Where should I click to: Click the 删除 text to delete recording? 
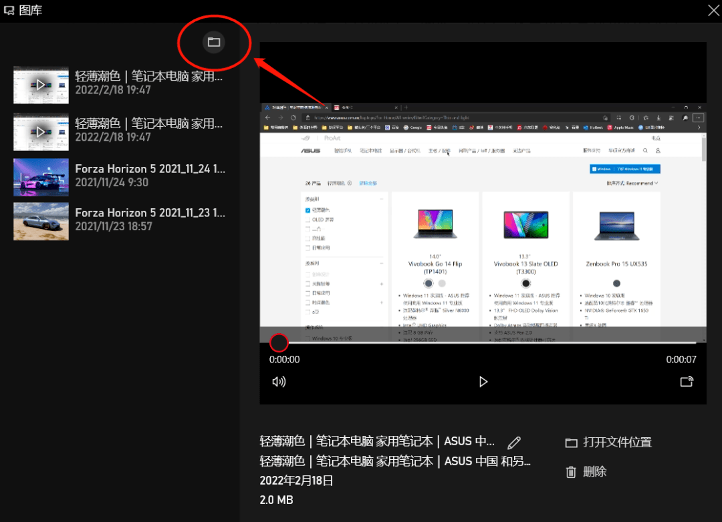pos(595,472)
